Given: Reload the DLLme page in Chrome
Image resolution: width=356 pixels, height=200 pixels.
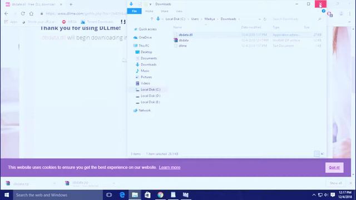Looking at the screenshot, I should pos(23,13).
